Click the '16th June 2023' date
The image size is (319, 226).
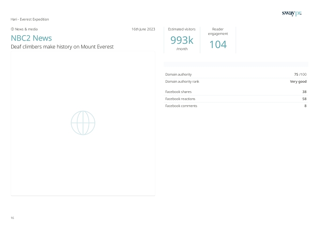click(143, 29)
